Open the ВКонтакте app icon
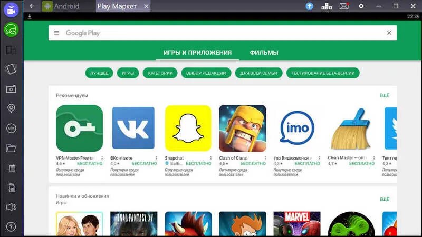The height and width of the screenshot is (237, 422). coord(133,128)
